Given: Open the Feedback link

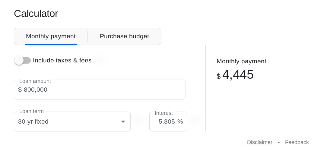Looking at the screenshot, I should point(297,142).
